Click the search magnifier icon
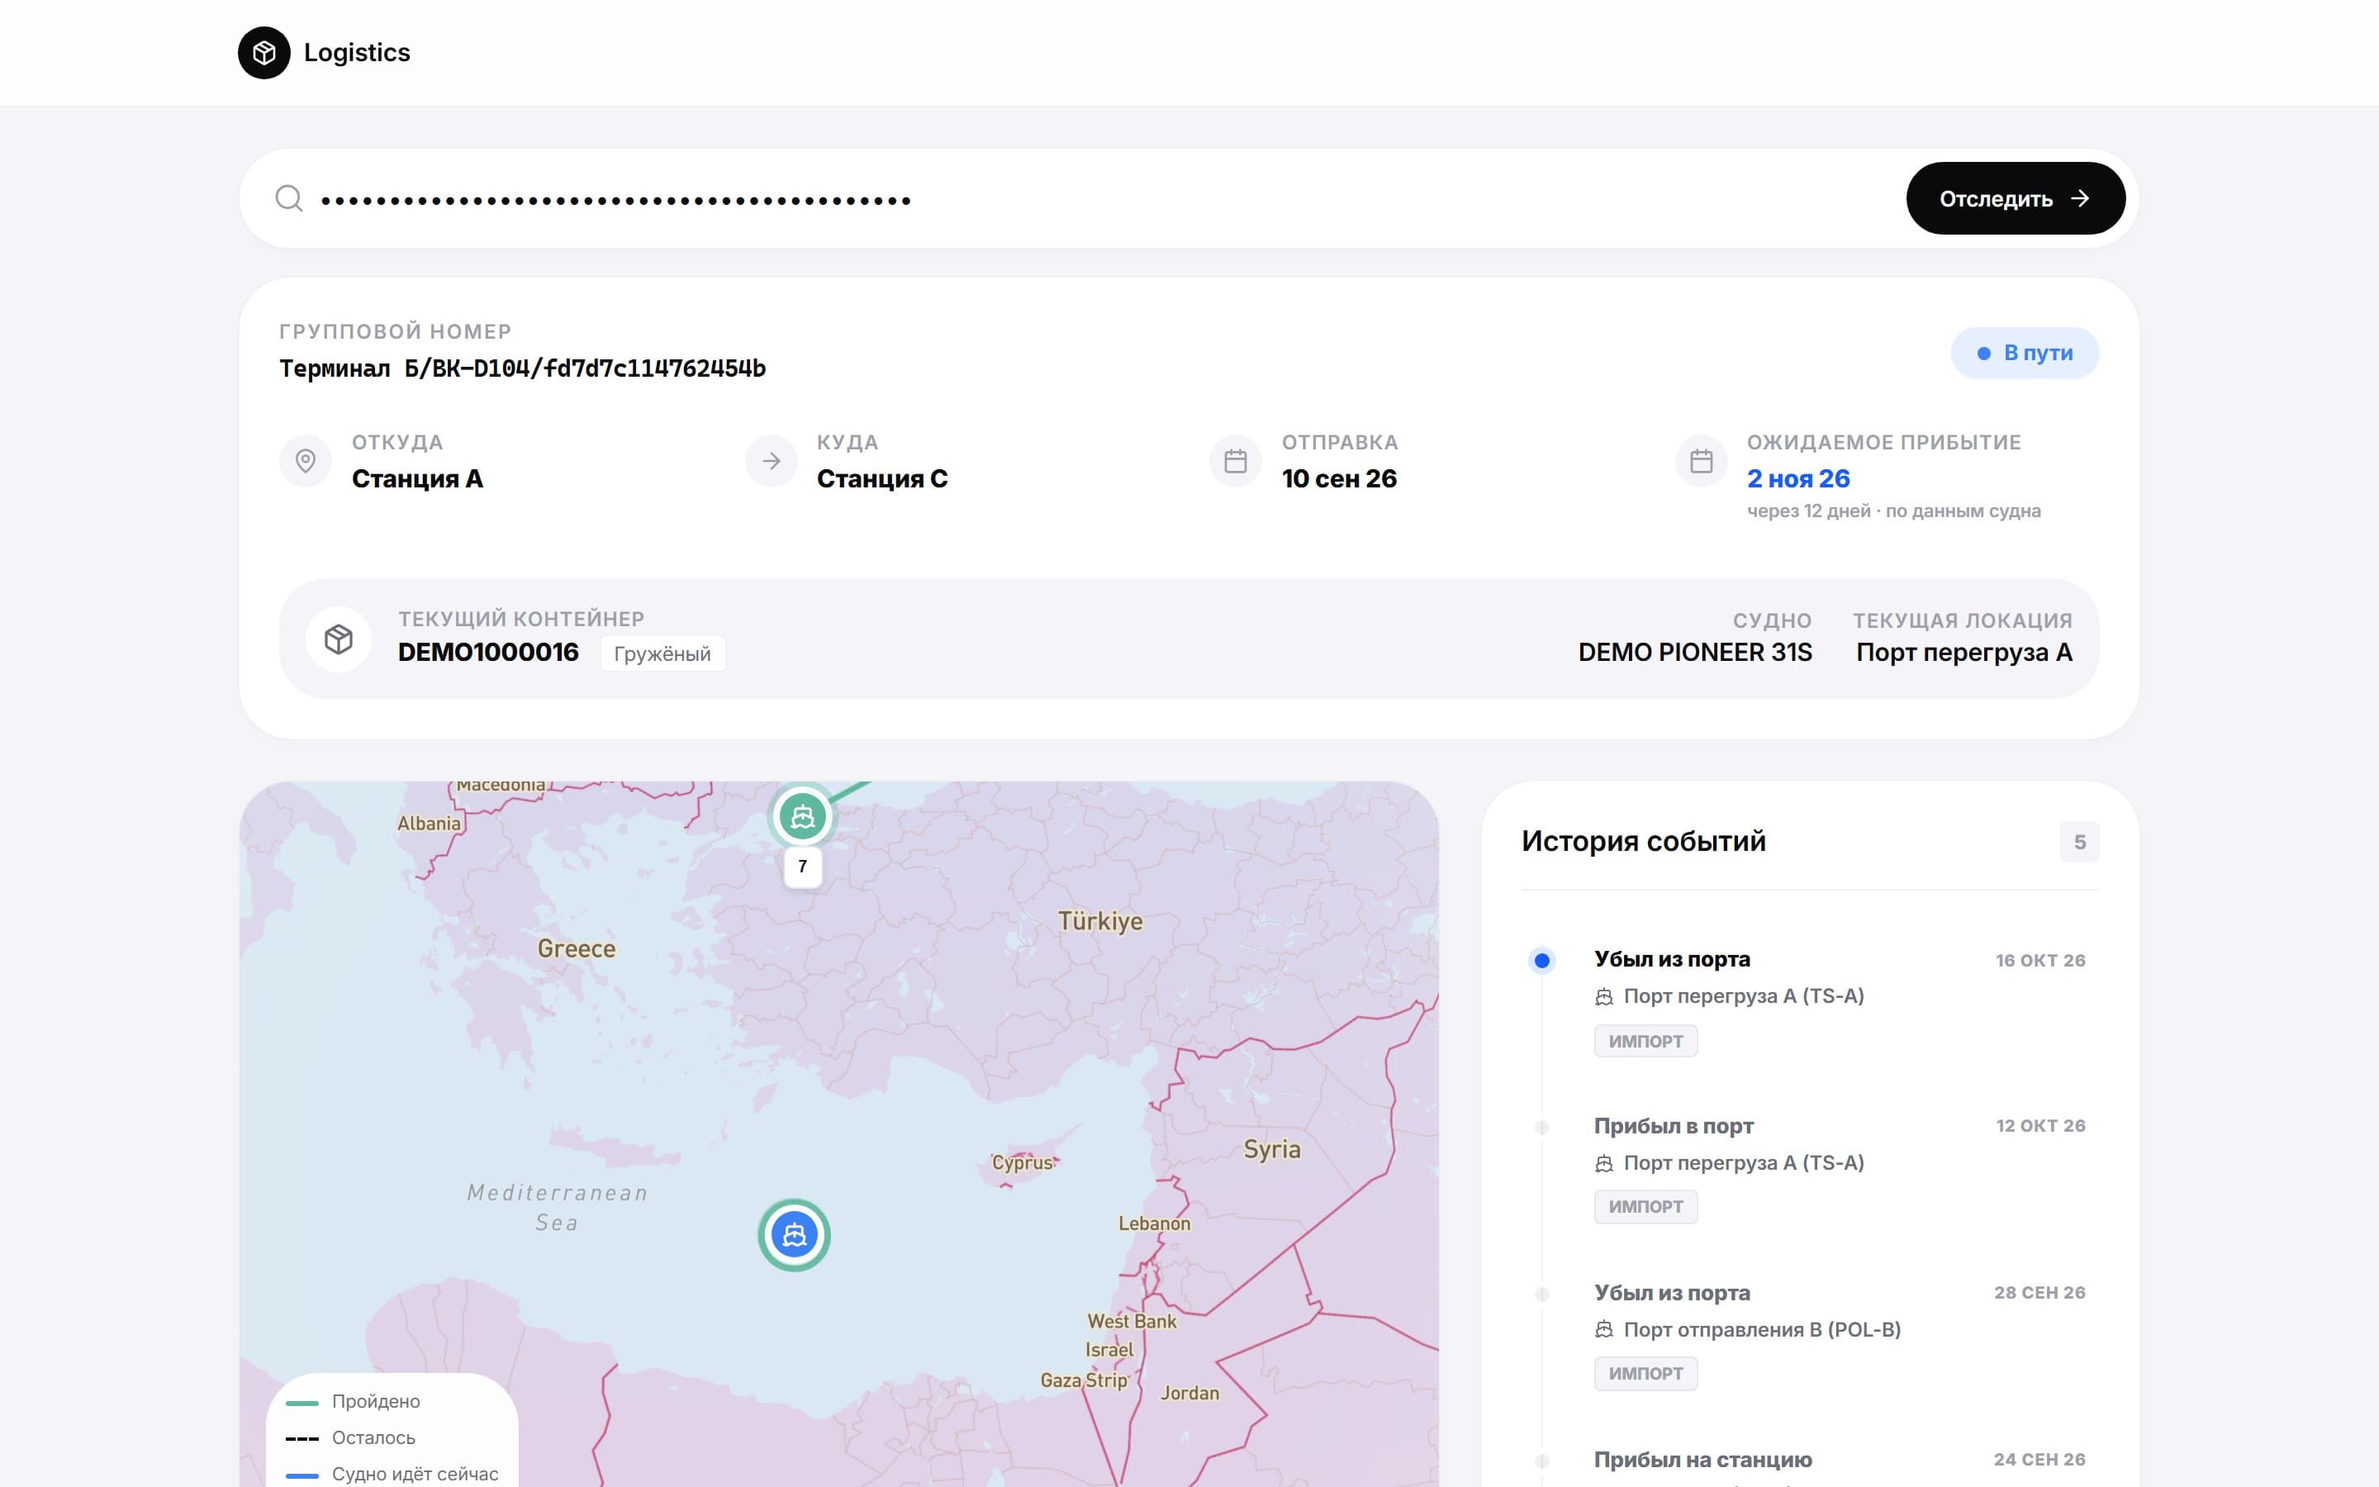This screenshot has height=1487, width=2379. tap(289, 198)
